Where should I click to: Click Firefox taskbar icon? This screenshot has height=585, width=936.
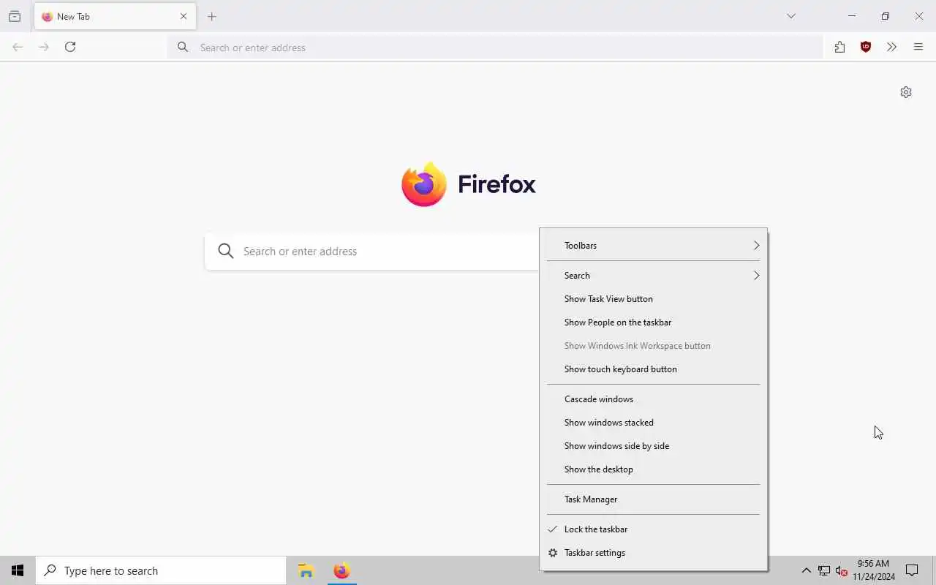[341, 570]
